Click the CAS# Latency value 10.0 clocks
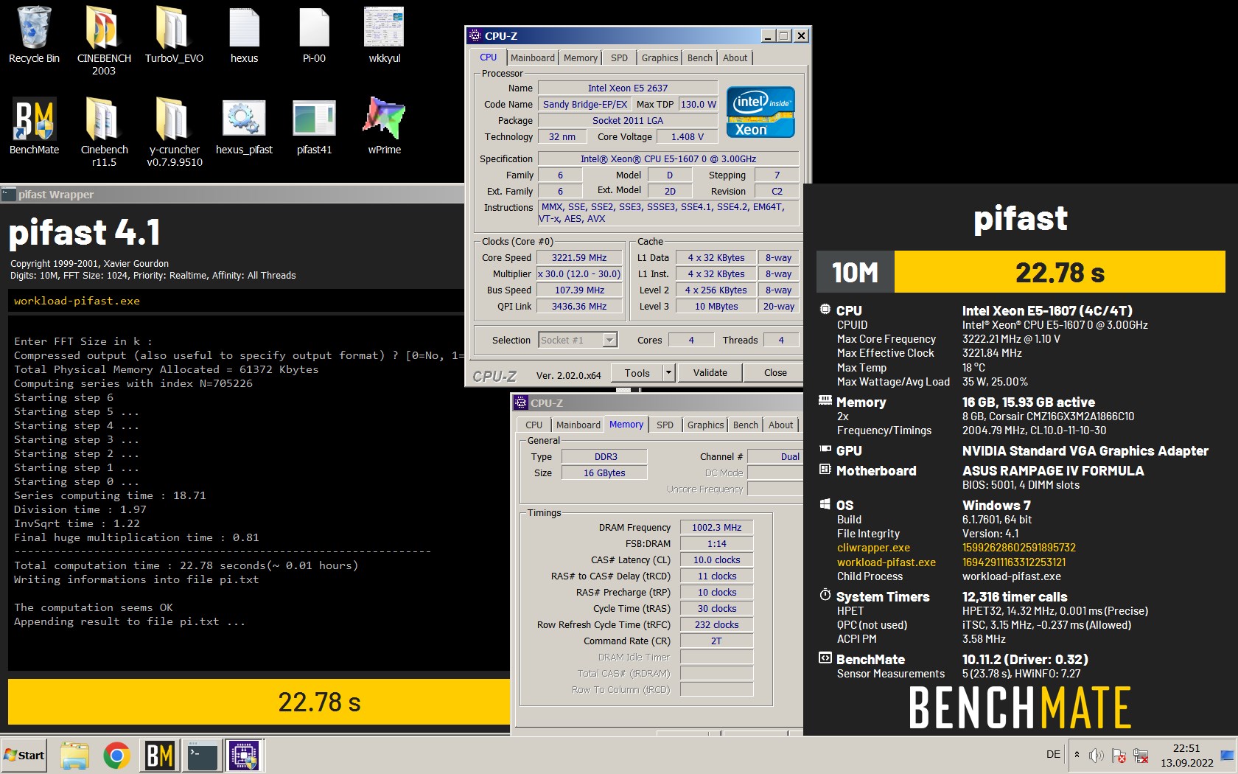 (716, 559)
